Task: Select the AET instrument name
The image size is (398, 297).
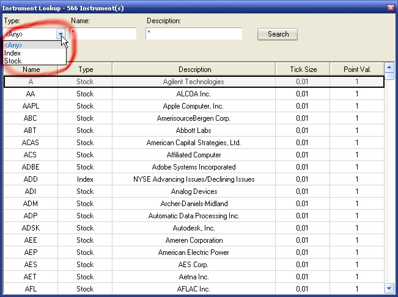Action: (x=30, y=276)
